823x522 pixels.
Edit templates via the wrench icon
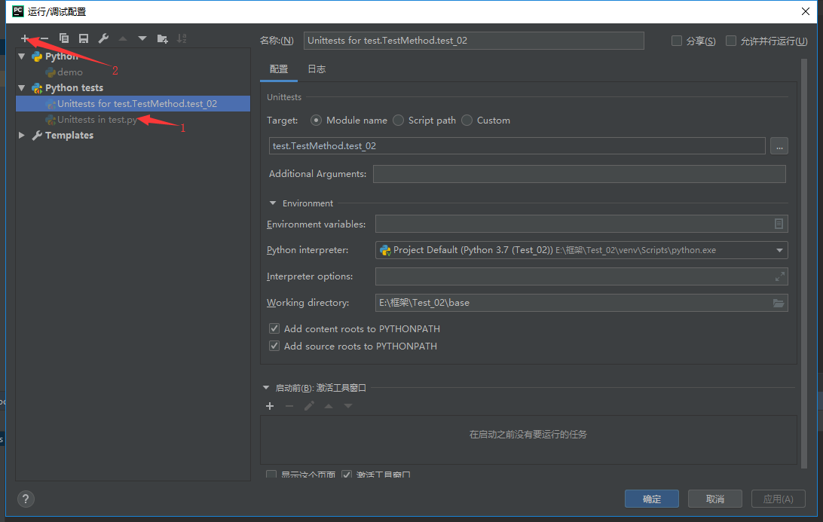coord(103,38)
